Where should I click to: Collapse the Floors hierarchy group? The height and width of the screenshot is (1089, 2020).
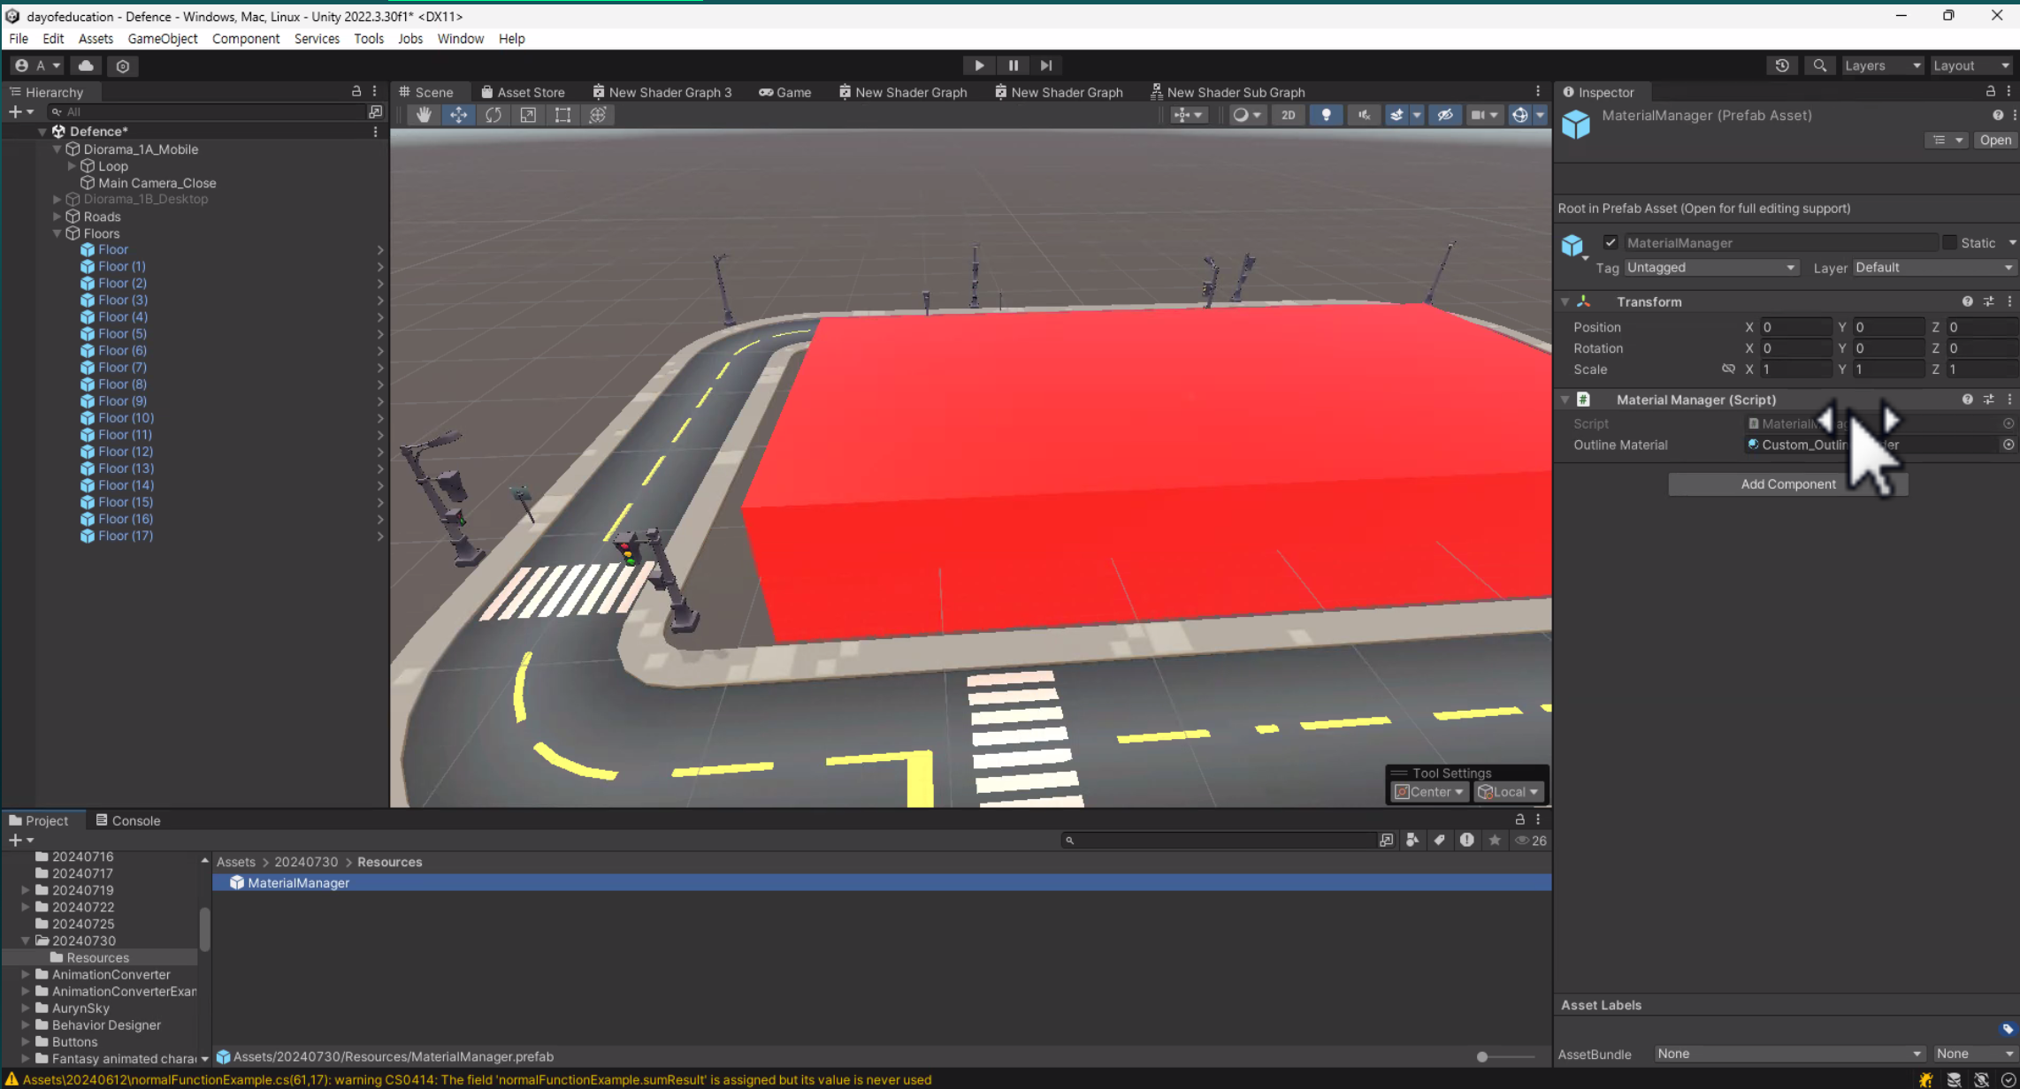57,233
